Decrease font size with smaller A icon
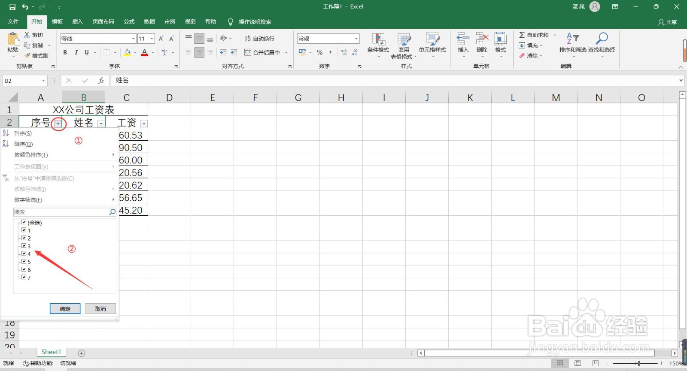The width and height of the screenshot is (687, 371). click(x=171, y=39)
